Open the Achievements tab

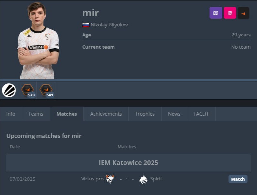tap(106, 114)
